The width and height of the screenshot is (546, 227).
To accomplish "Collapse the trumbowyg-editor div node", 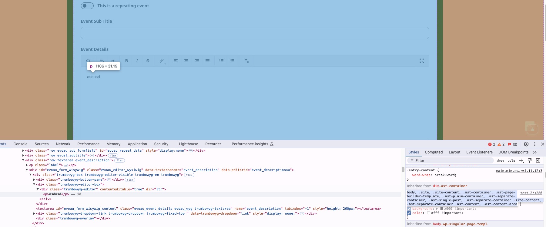I will (x=38, y=189).
